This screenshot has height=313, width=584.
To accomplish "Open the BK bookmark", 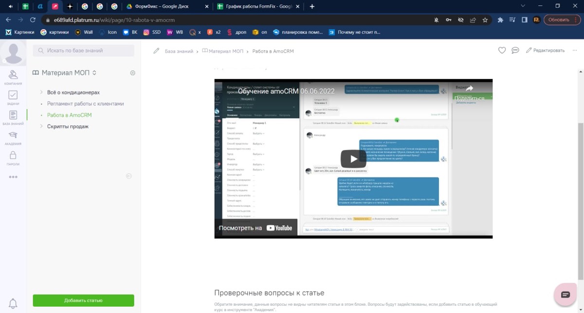I will (x=130, y=32).
